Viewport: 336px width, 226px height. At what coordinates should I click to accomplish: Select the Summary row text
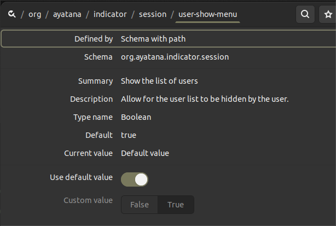tap(159, 81)
